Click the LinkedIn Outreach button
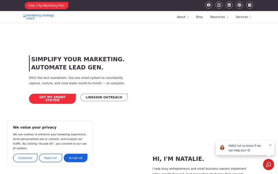The image size is (278, 174). tap(104, 97)
